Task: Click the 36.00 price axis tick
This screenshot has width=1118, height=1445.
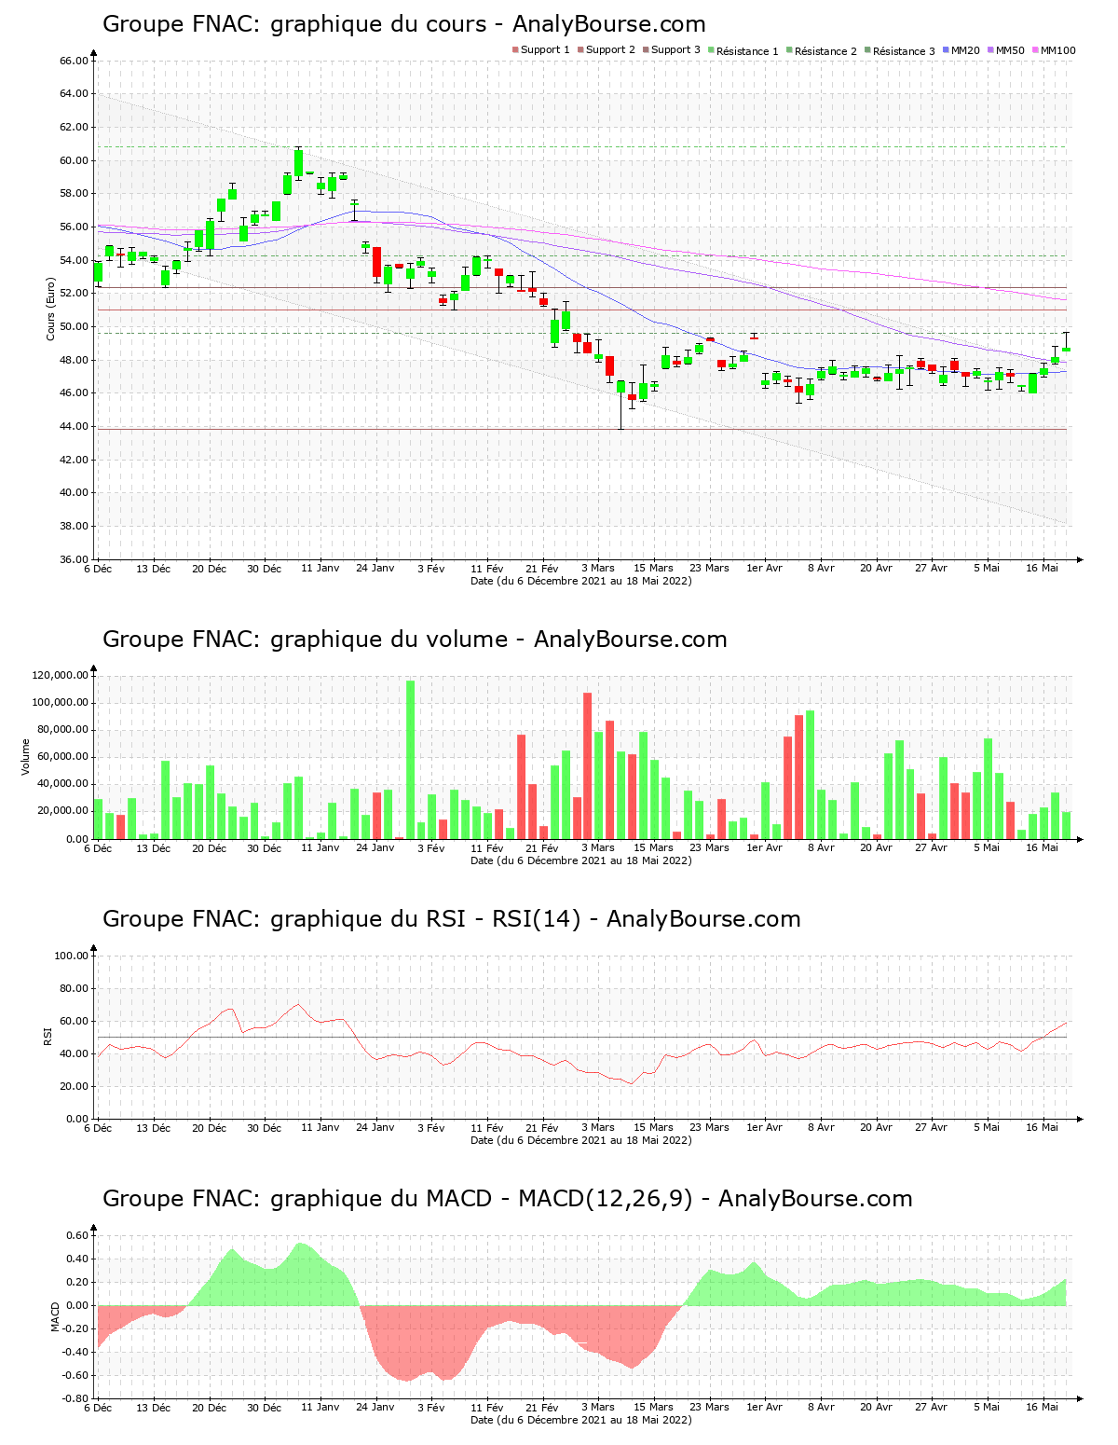Action: click(x=75, y=559)
